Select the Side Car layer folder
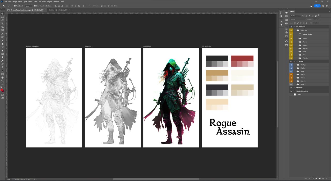This screenshot has width=331, height=181. coord(312,48)
